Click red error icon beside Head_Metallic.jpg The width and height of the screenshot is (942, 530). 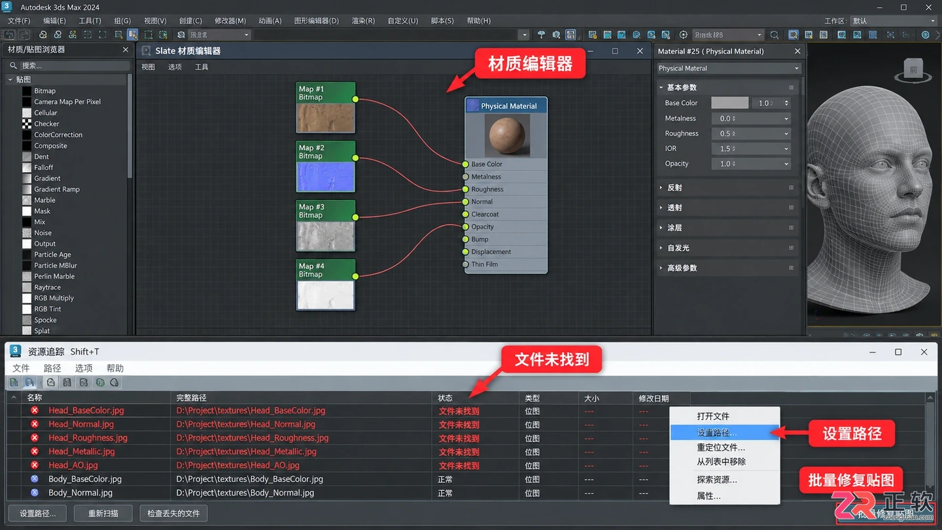point(35,451)
